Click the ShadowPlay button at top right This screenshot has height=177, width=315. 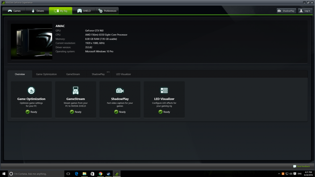point(286,11)
